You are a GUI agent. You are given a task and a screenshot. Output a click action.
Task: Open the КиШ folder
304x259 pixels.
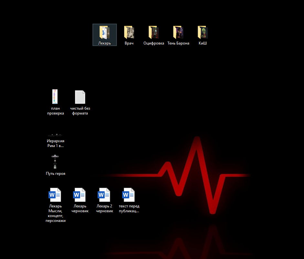203,33
